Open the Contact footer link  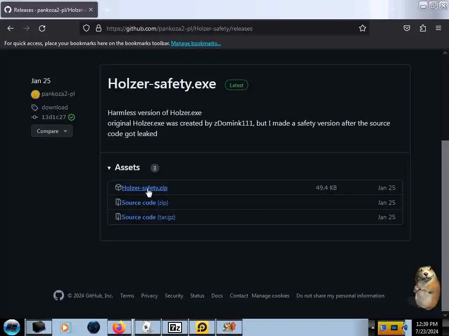tap(239, 296)
